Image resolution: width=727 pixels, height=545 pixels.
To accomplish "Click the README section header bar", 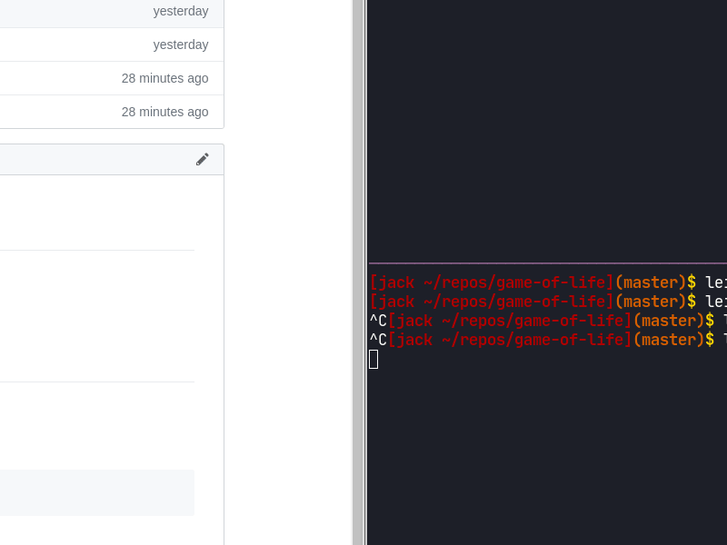I will [x=91, y=159].
